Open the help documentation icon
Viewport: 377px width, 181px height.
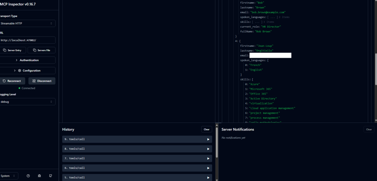28,176
